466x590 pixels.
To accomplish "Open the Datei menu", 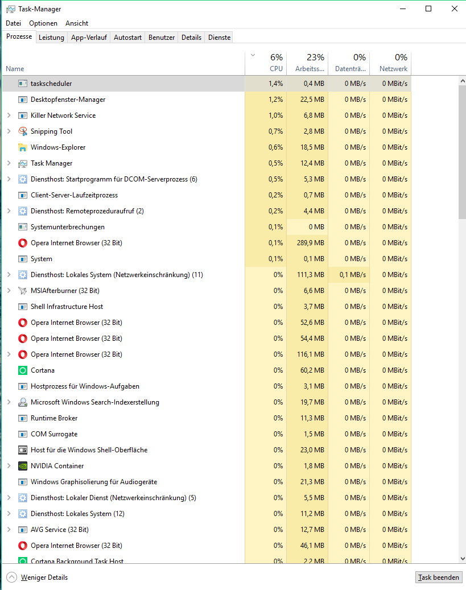I will point(14,23).
